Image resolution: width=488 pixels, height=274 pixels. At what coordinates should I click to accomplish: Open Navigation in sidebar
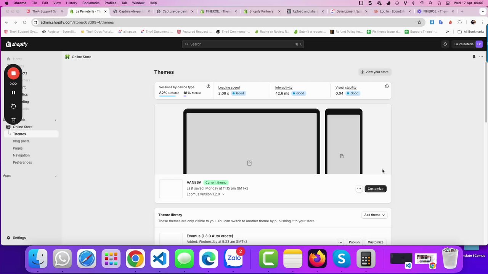click(21, 155)
